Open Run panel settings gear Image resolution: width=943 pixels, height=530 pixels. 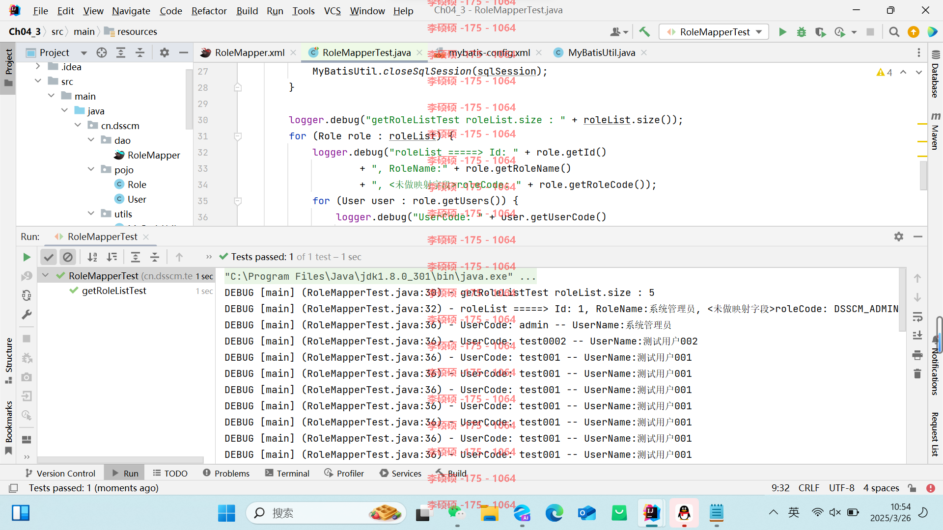899,237
